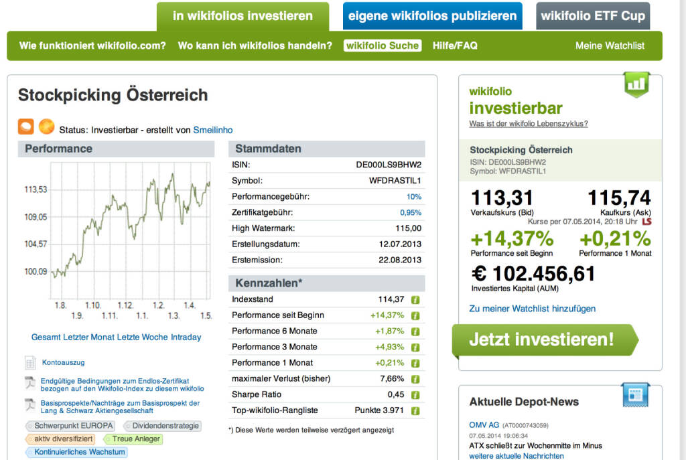Click the orange globe icon beside Status

(x=46, y=127)
